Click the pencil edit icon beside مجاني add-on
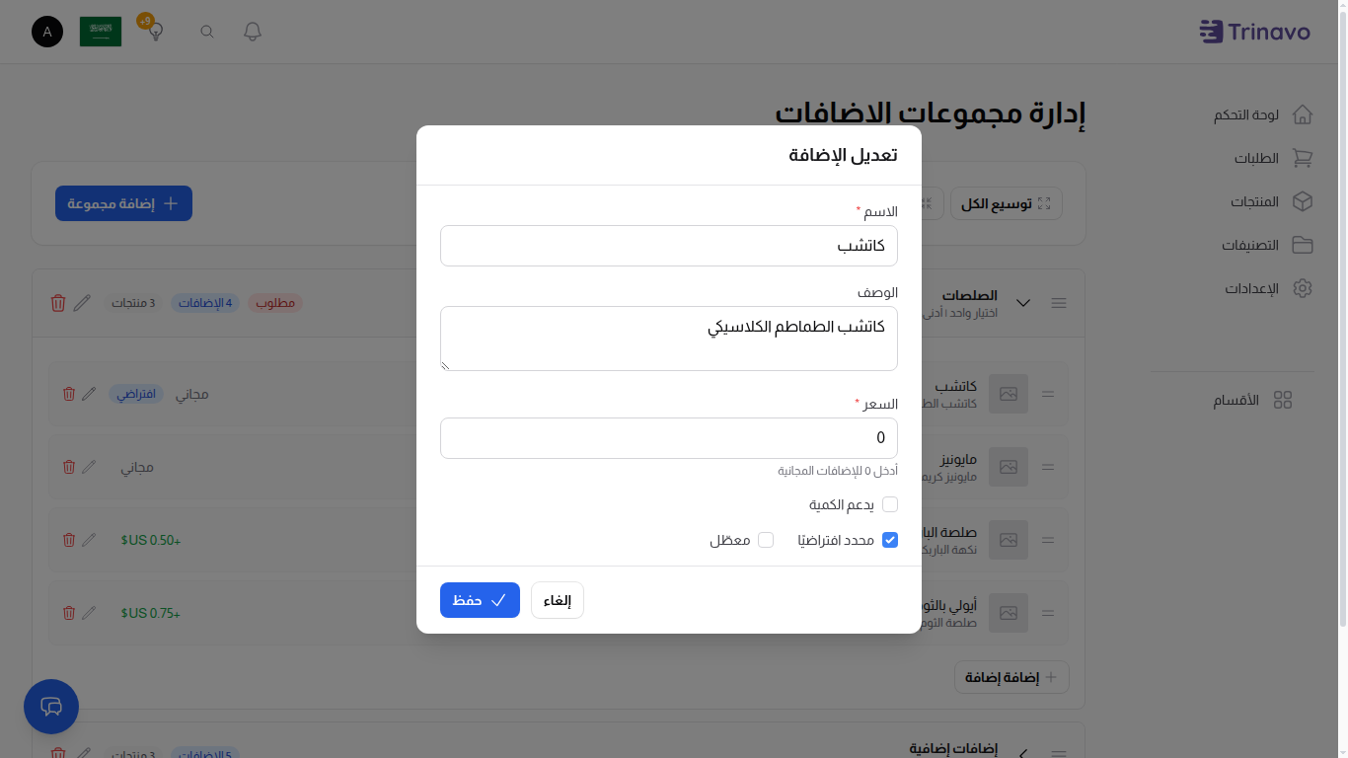Viewport: 1348px width, 758px height. pyautogui.click(x=89, y=467)
